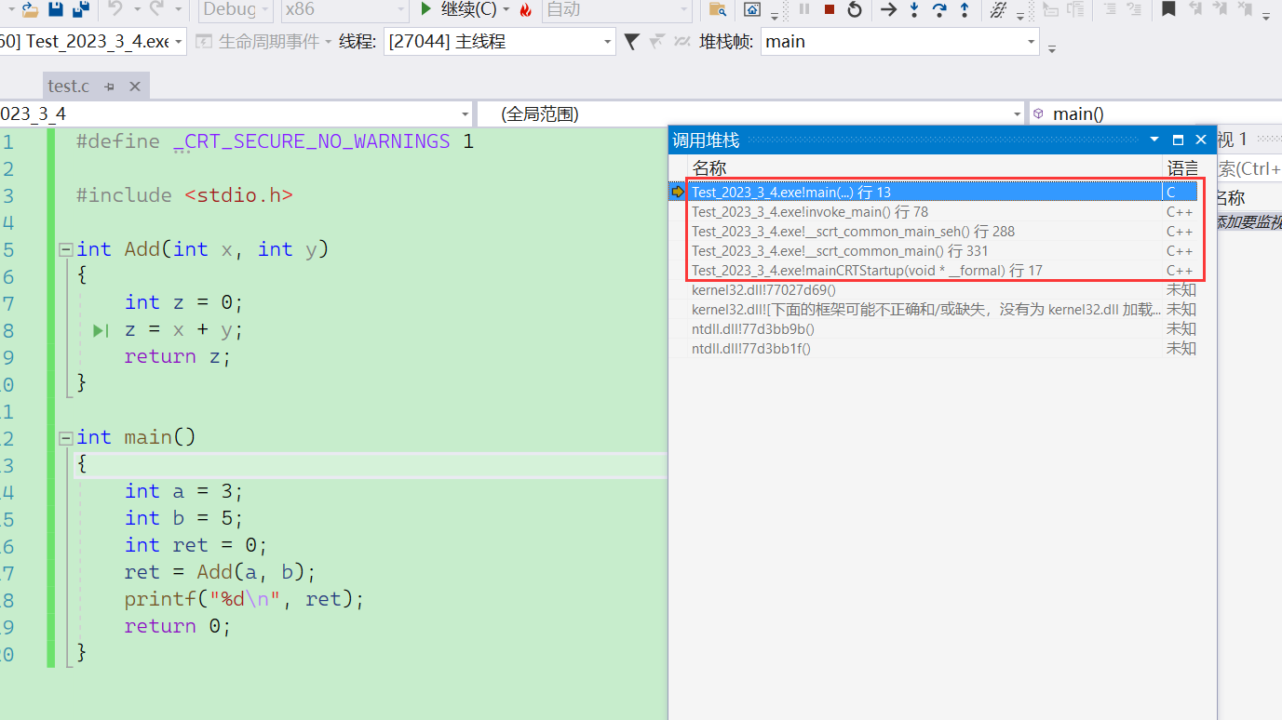
Task: Click the Redo arrow icon
Action: 156,9
